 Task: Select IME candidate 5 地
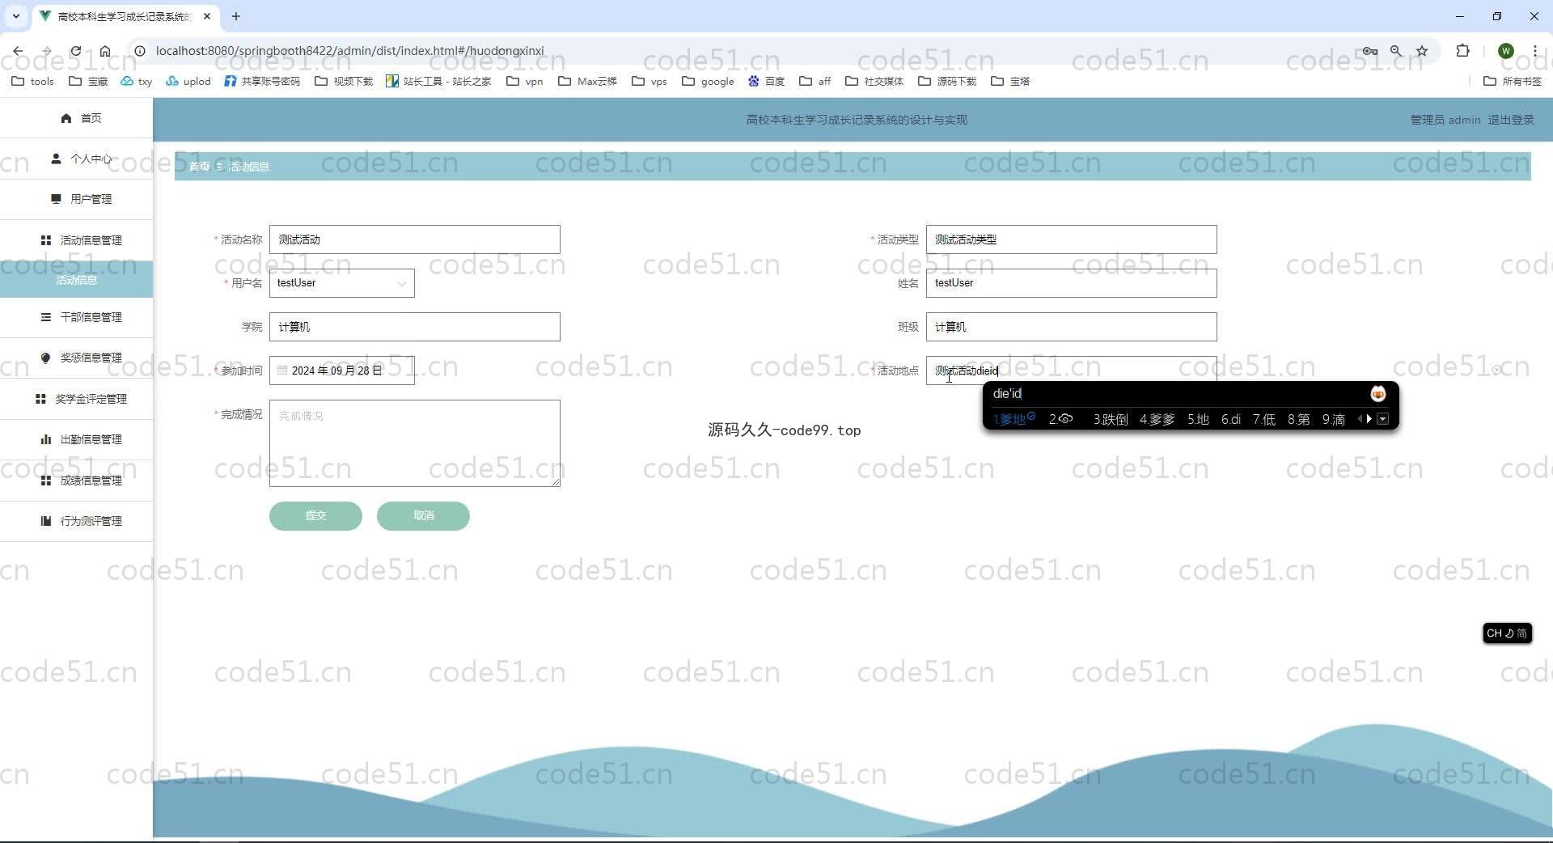point(1198,419)
